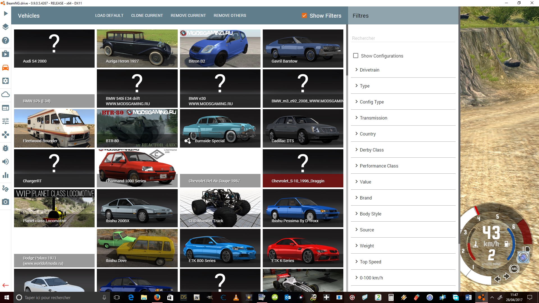The image size is (539, 303).
Task: Select the Bitron B2 vehicle
Action: [x=220, y=48]
